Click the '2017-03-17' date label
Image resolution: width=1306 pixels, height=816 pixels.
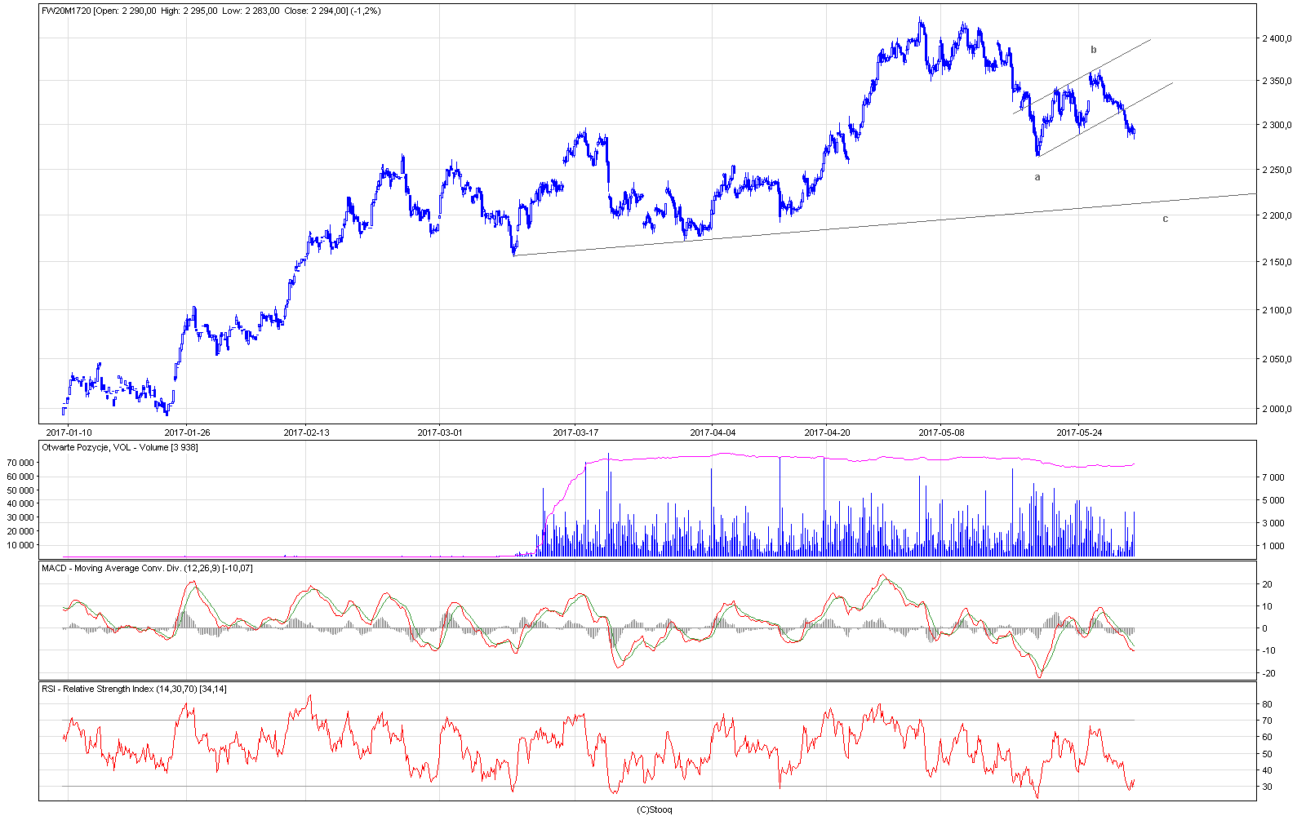point(575,432)
